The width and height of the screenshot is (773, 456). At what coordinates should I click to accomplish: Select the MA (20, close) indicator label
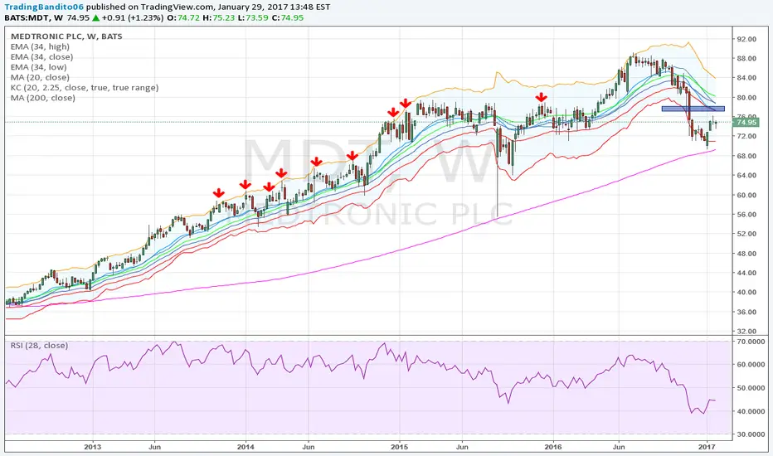[x=40, y=77]
